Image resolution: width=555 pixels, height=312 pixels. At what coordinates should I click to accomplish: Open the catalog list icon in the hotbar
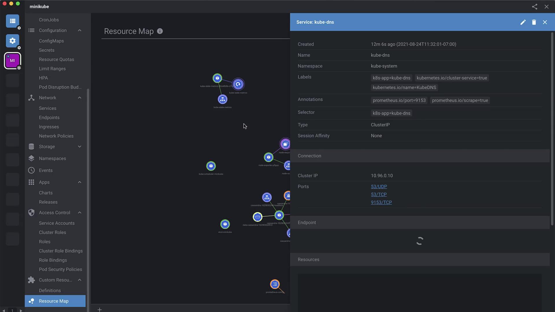point(12,21)
